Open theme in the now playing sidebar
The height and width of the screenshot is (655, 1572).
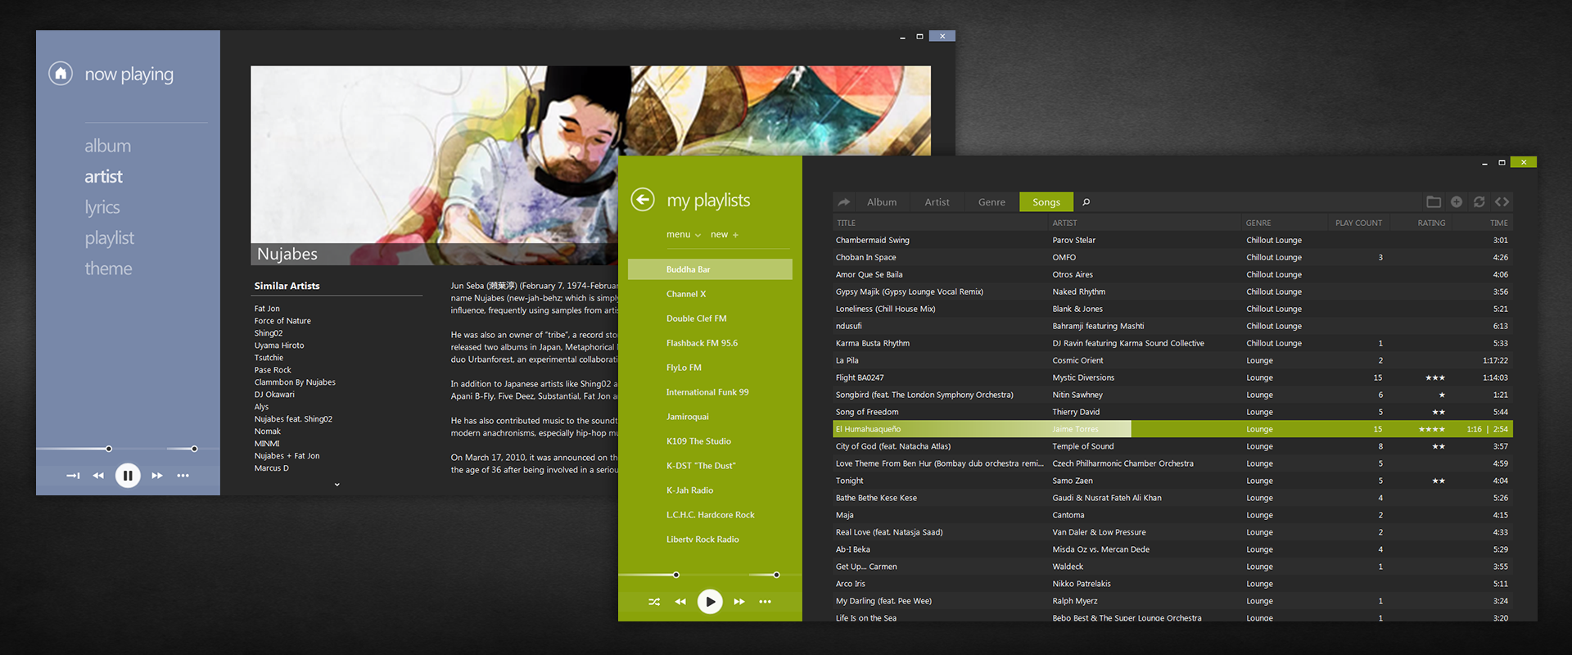click(108, 269)
